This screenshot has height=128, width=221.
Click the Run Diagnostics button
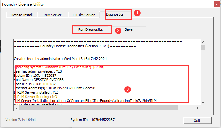[x=90, y=29]
